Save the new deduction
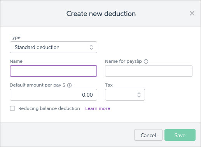Screen dimensions: 201x147 180,135
